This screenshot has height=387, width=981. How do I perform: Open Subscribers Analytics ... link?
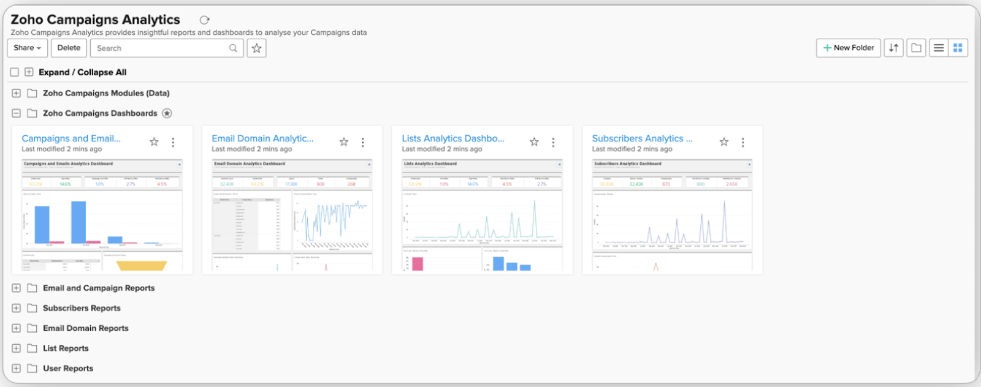(x=642, y=138)
